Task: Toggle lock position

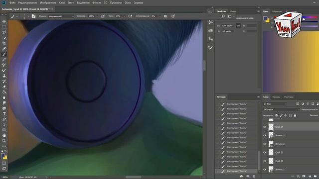Action: pyautogui.click(x=286, y=115)
